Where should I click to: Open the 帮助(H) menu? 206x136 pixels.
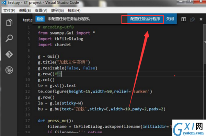point(74,11)
